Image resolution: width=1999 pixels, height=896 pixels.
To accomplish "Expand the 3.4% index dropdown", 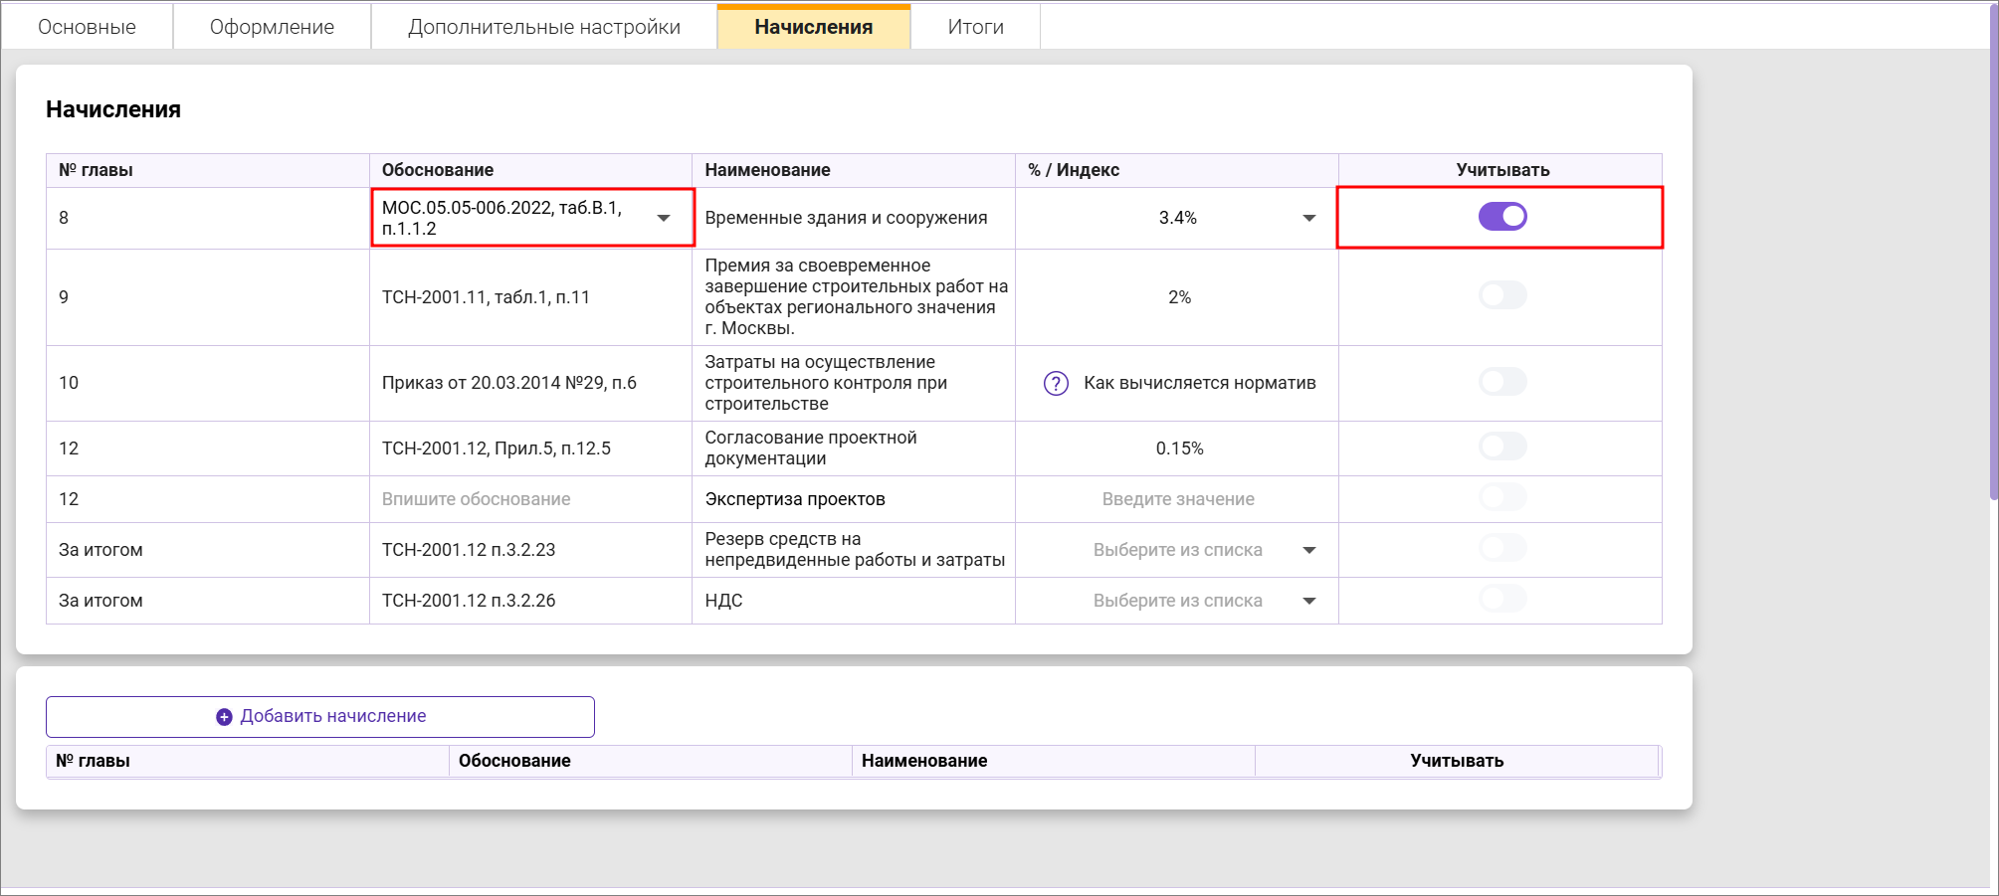I will [1309, 218].
